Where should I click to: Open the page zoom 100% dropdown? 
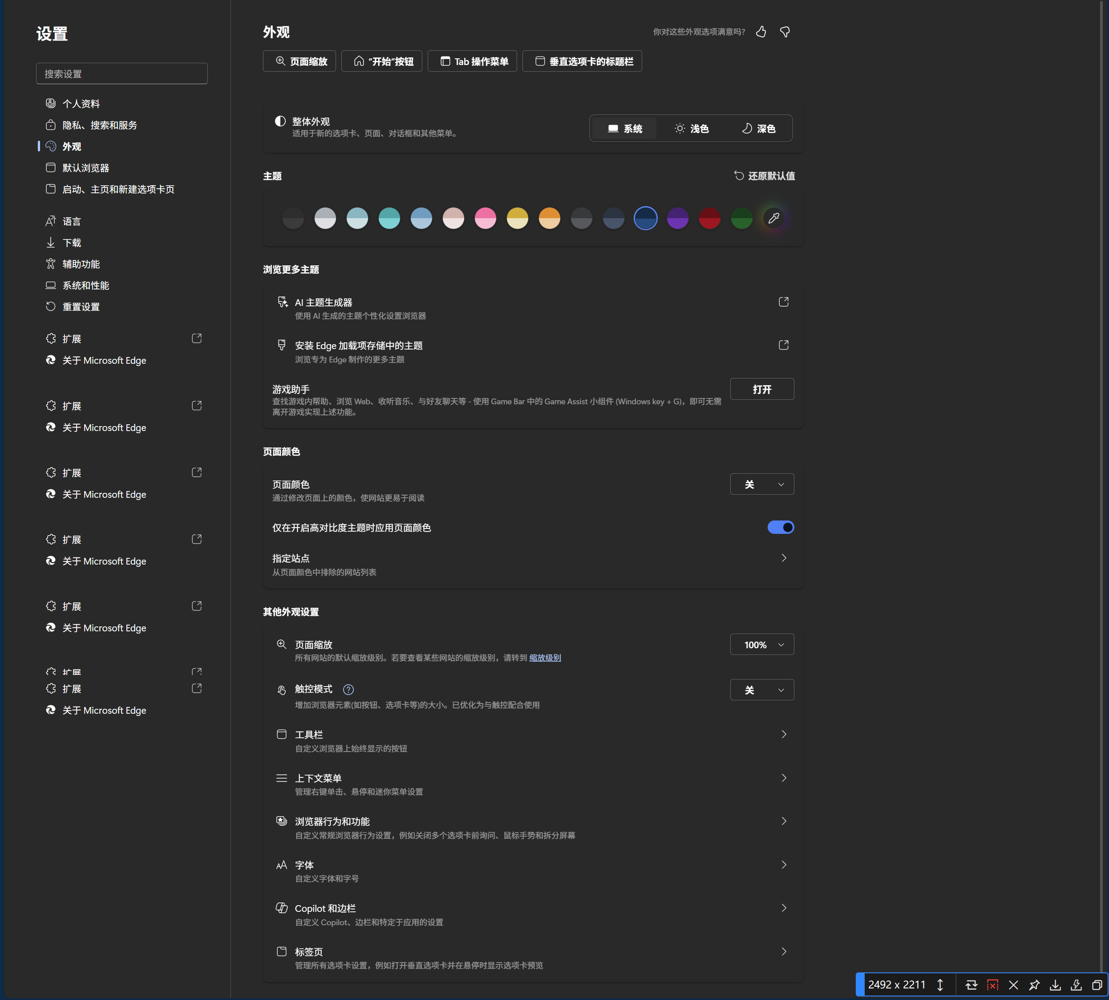tap(762, 645)
